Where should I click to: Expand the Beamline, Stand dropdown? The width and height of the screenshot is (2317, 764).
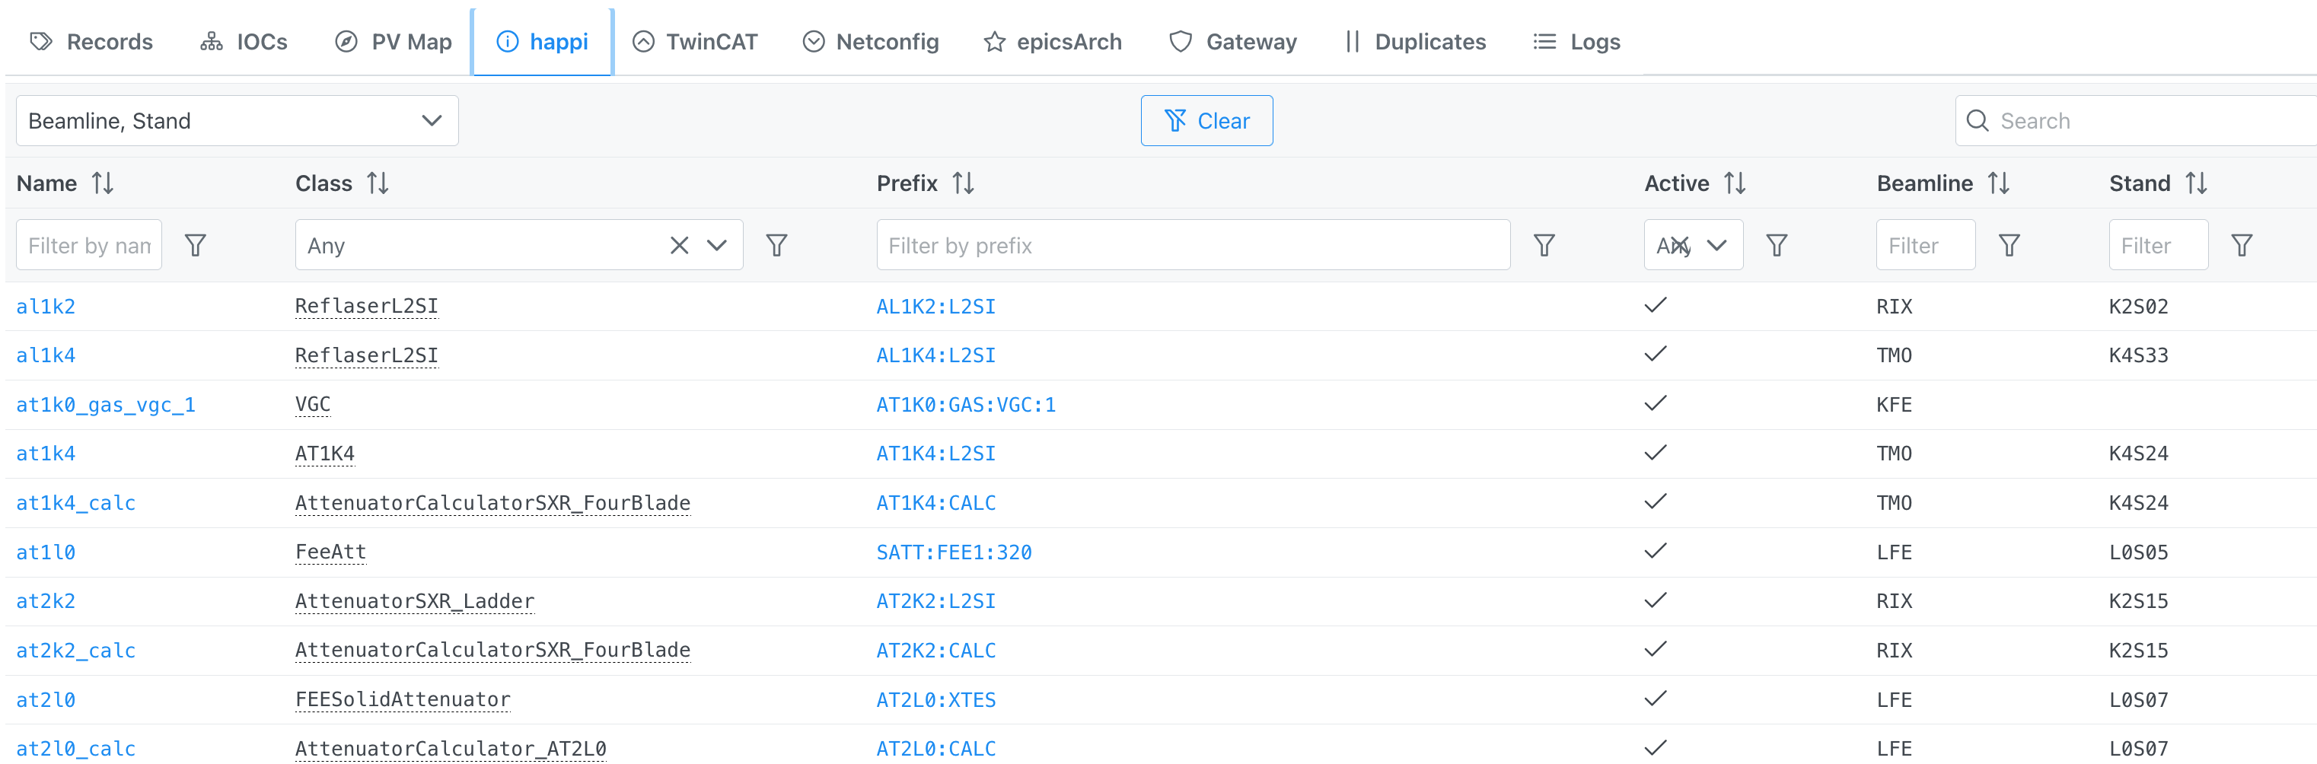(432, 119)
